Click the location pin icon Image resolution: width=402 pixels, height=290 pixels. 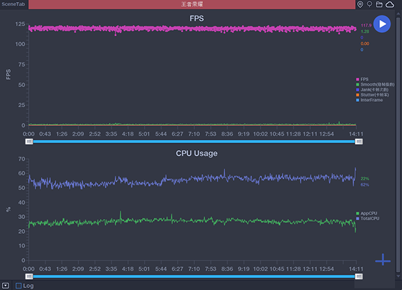(x=360, y=5)
